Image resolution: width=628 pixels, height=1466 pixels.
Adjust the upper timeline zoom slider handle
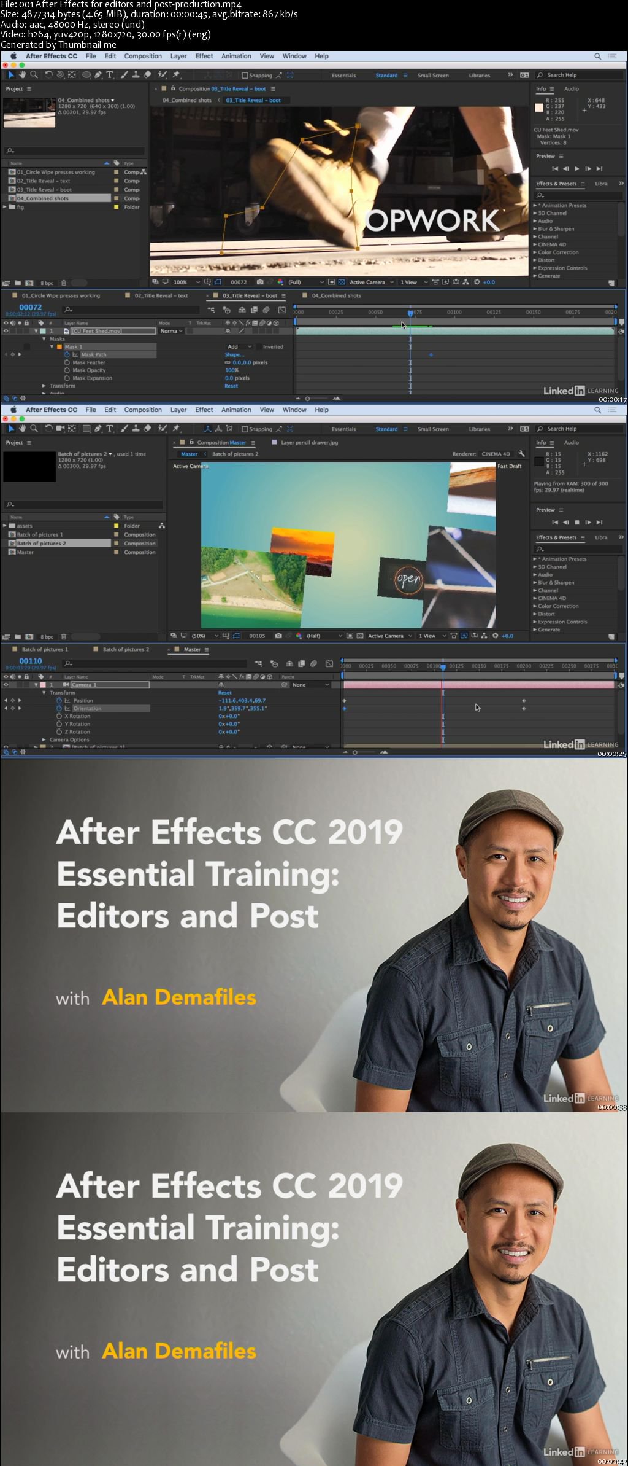coord(307,399)
